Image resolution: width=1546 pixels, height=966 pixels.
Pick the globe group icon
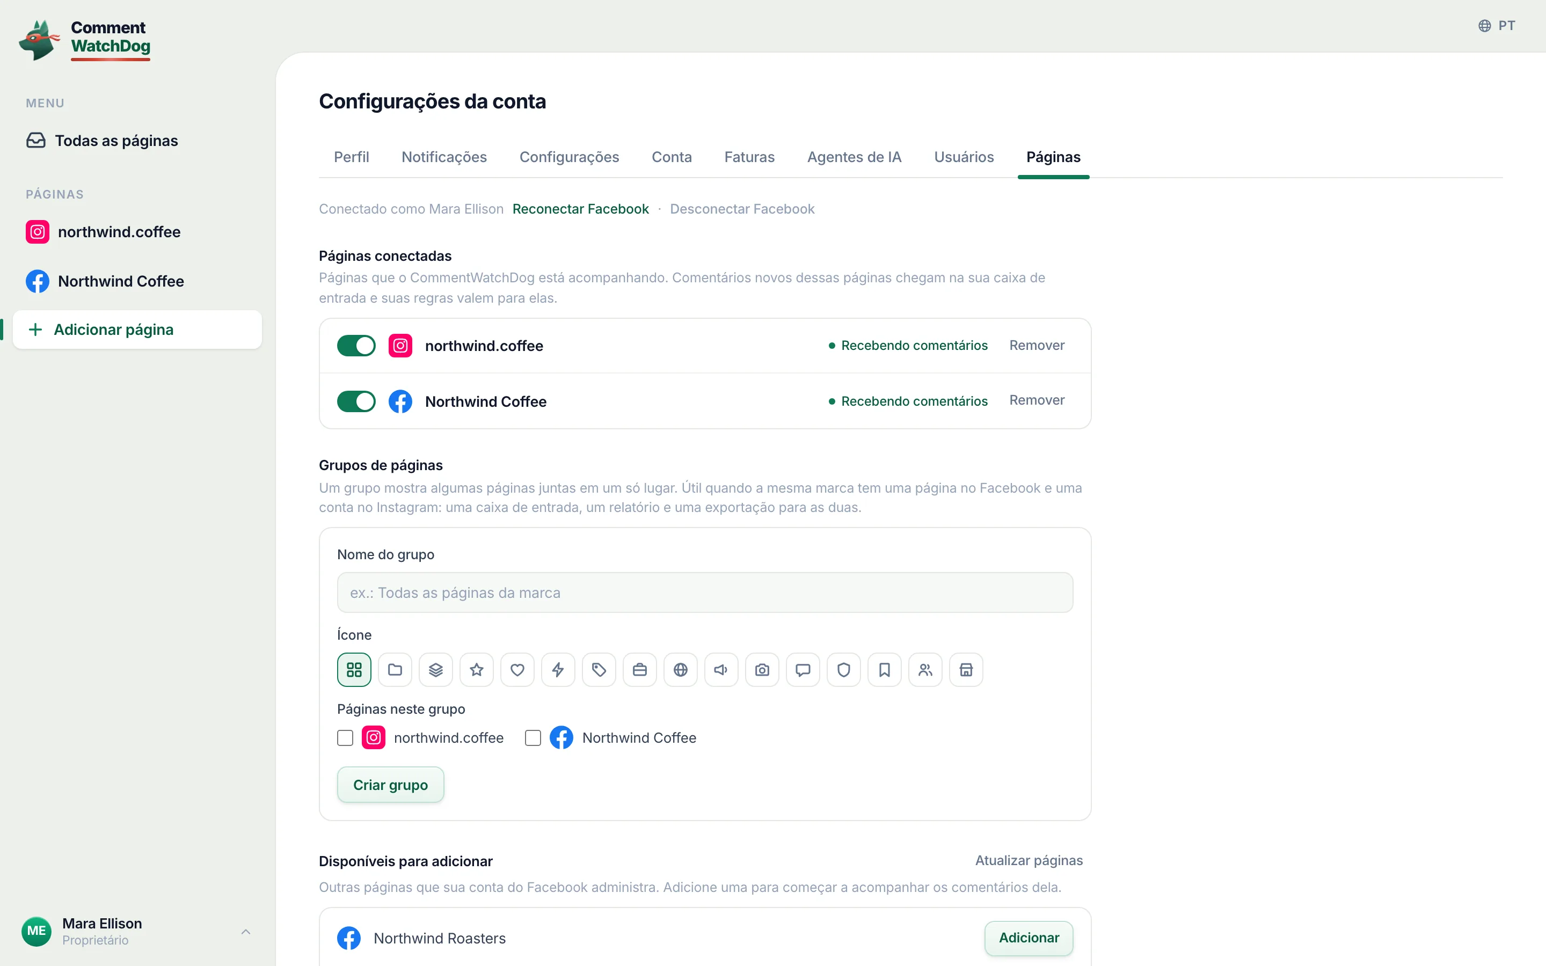click(x=680, y=670)
